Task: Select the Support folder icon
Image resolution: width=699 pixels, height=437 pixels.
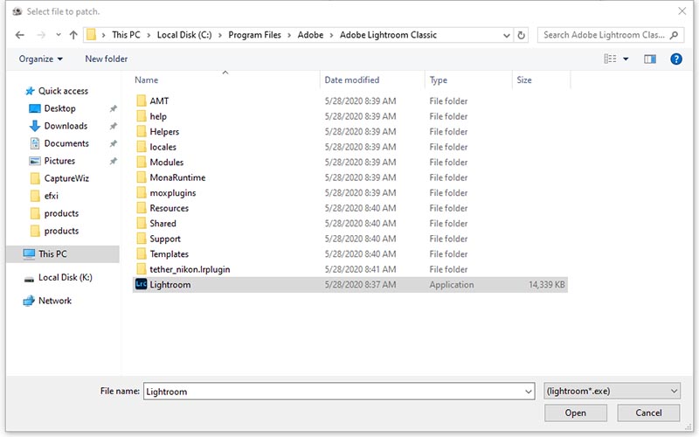Action: (141, 239)
